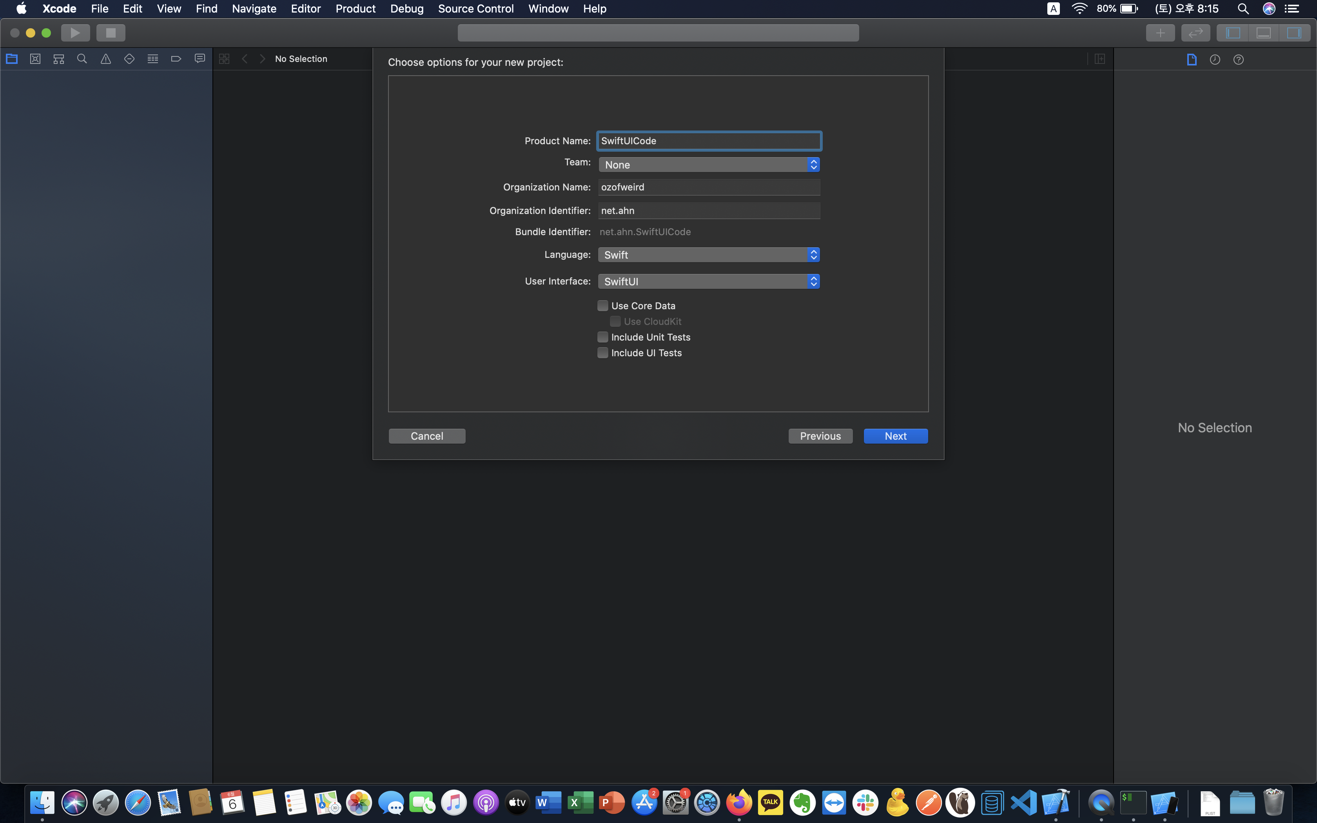
Task: Click the Previous button
Action: (x=820, y=436)
